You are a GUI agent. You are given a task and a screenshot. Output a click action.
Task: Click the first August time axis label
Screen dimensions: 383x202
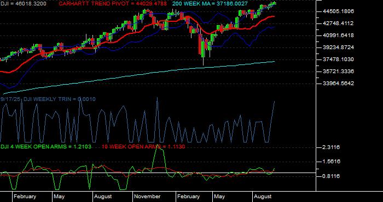103,197
